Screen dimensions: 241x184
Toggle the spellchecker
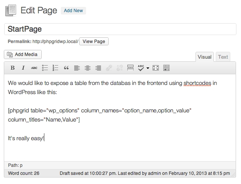click(141, 68)
